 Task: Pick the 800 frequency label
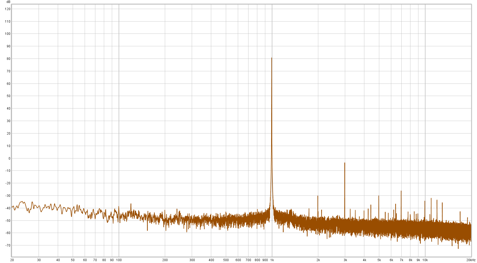[257, 260]
